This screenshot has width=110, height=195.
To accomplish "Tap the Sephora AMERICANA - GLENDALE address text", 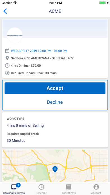I will pyautogui.click(x=42, y=58).
